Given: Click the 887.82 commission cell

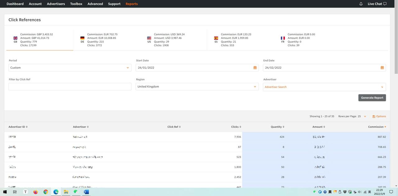Looking at the screenshot, I should [x=382, y=137].
